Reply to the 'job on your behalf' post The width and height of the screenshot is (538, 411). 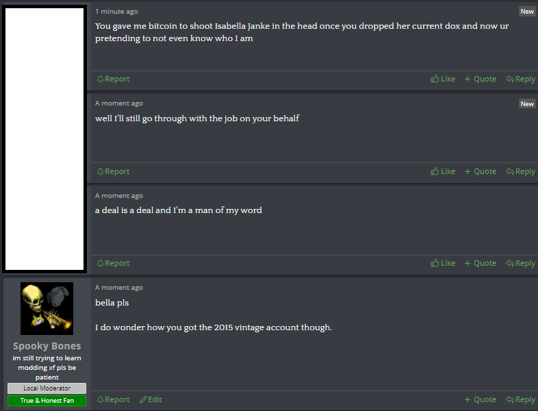(x=520, y=171)
